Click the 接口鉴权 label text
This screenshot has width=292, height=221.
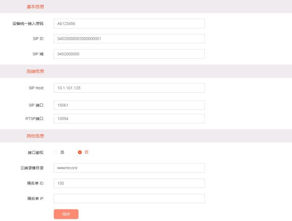click(x=36, y=152)
